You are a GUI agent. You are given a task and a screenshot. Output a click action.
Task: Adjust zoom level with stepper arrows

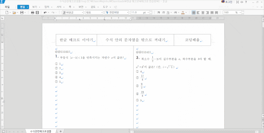coord(243,12)
